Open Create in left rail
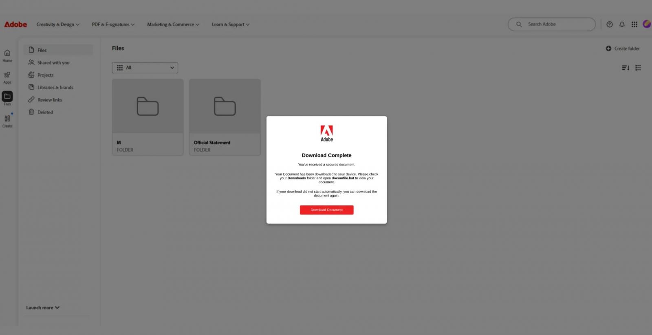 [7, 121]
